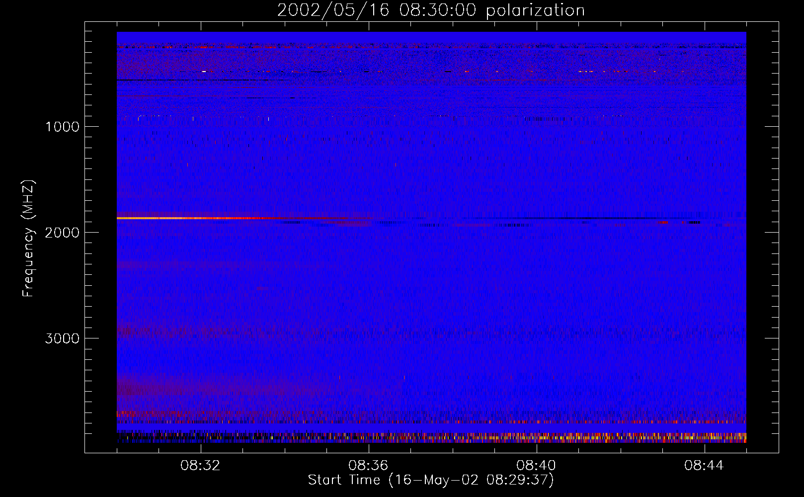Screen dimensions: 804x497
Task: Click the '1000' frequency tick label
Action: coord(62,127)
